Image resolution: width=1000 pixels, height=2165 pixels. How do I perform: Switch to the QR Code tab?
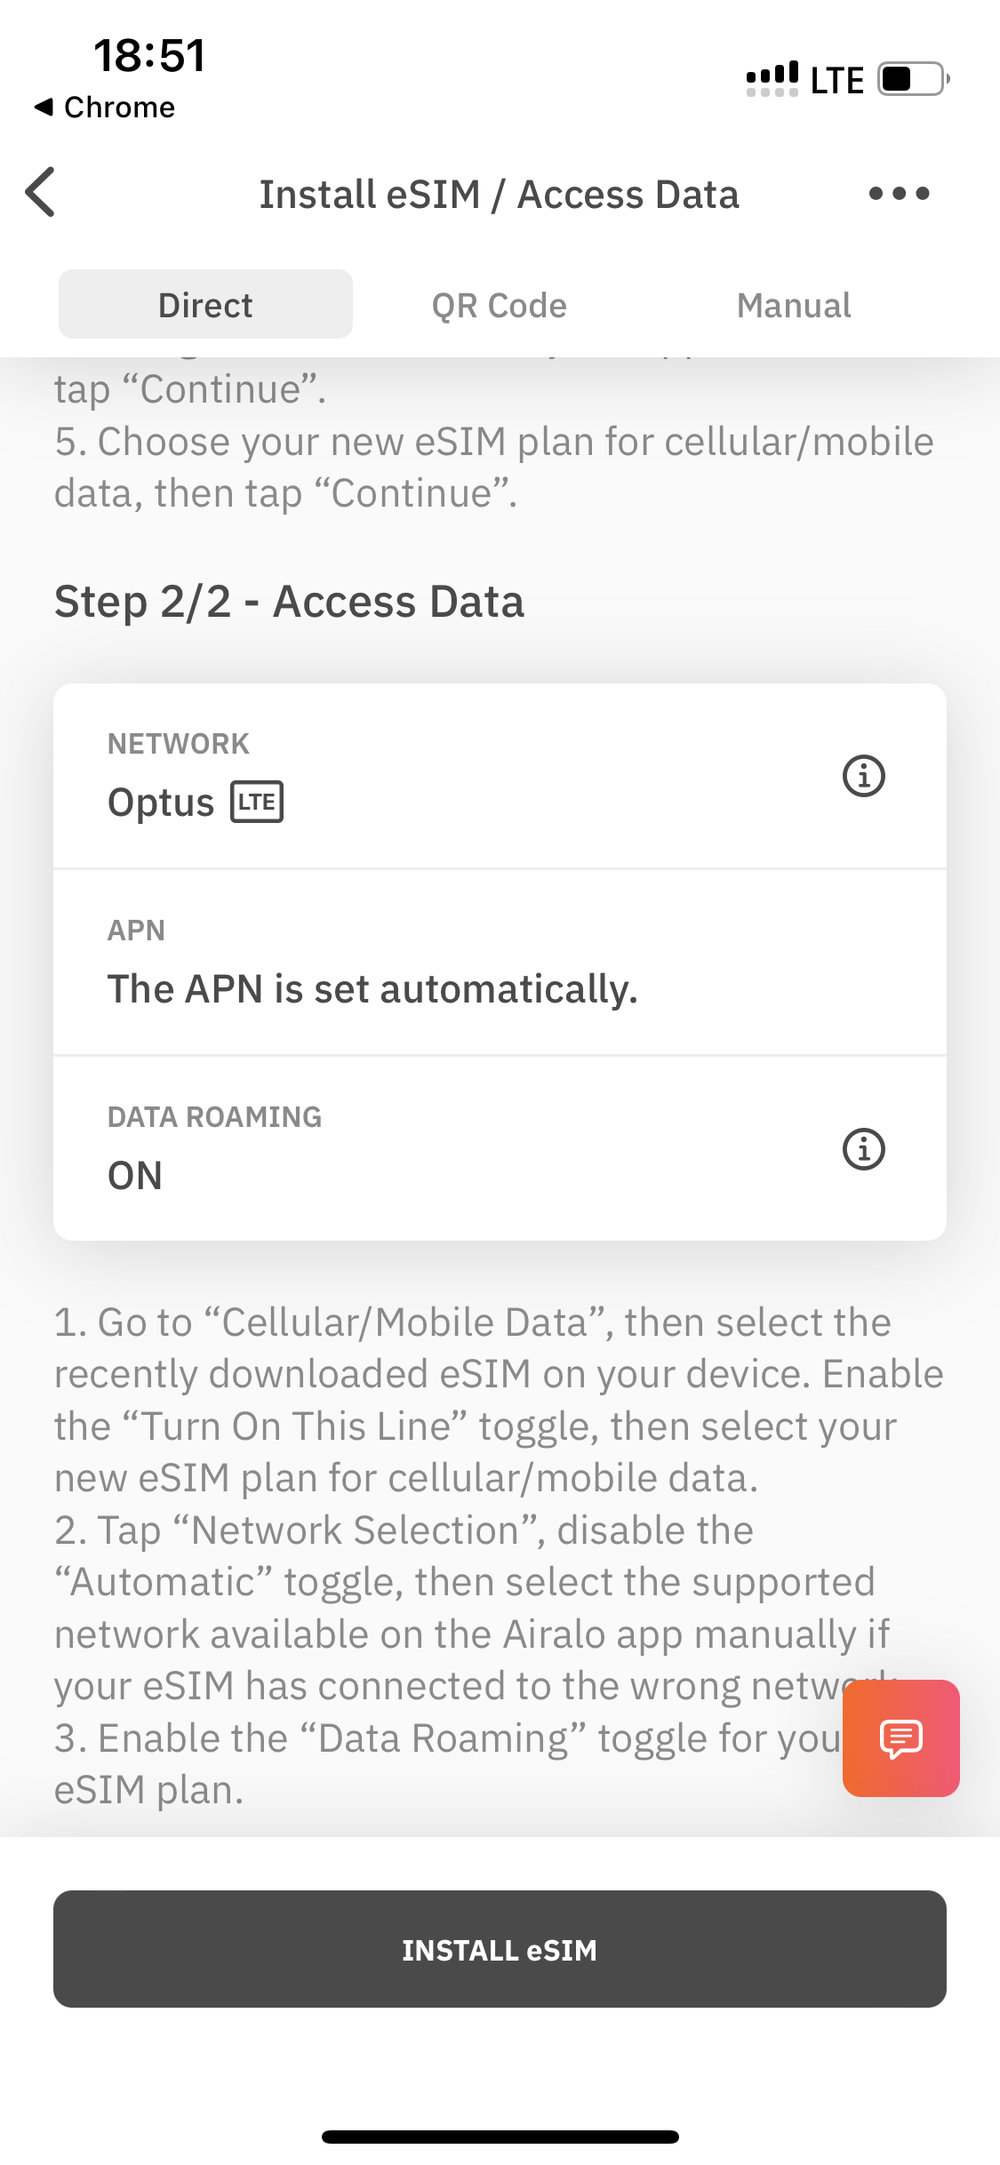499,305
